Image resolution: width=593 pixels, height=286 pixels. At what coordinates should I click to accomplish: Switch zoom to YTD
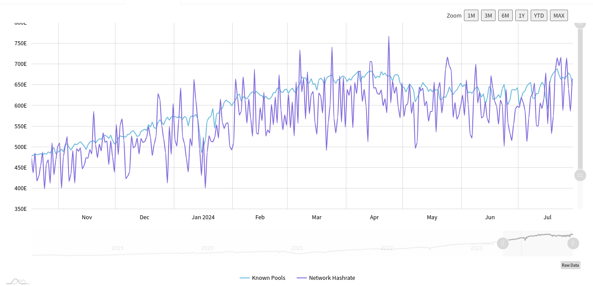[x=539, y=15]
